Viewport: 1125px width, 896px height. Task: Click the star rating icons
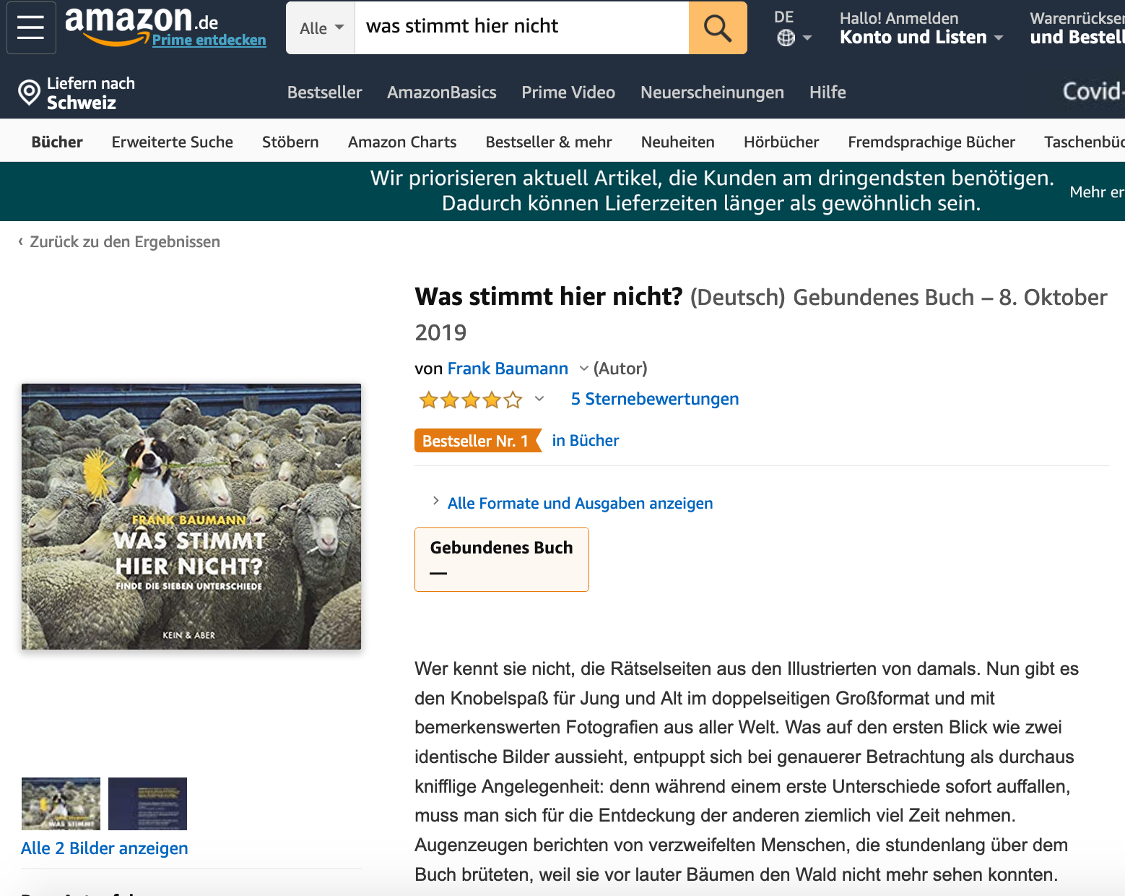tap(471, 400)
